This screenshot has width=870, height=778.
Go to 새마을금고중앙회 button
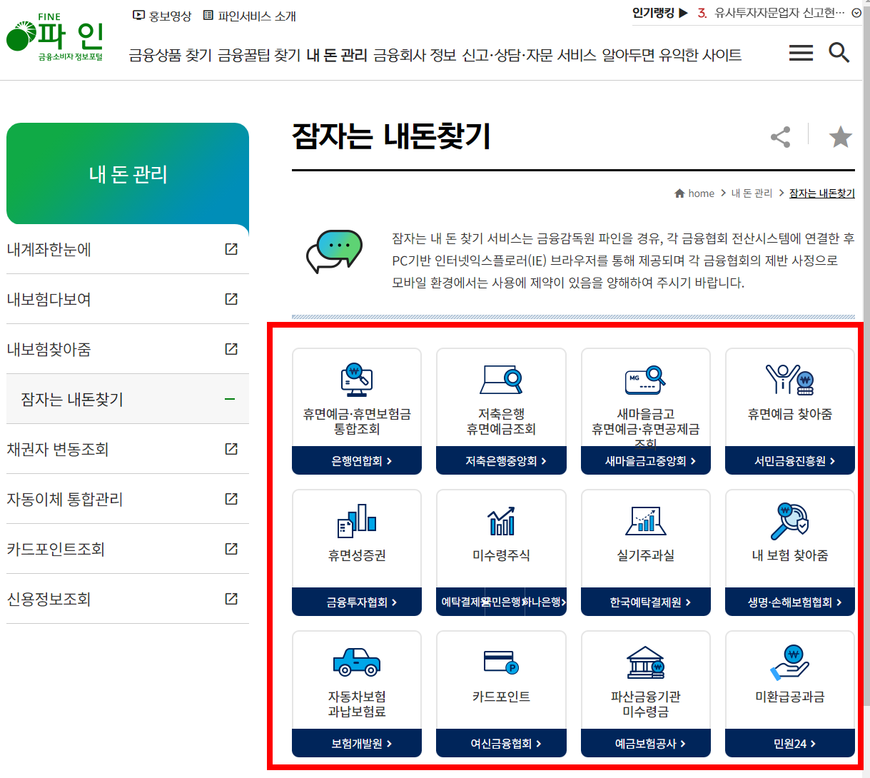point(646,461)
